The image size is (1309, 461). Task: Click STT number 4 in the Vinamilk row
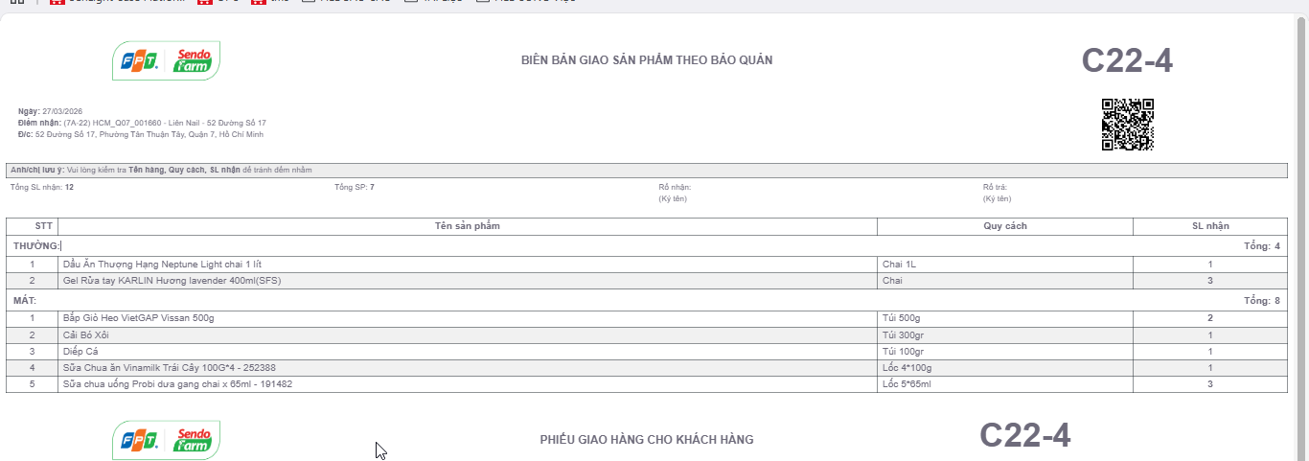(32, 368)
